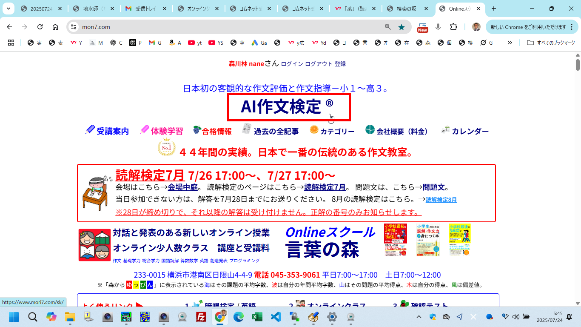Open the Gmail bookmark labeled G
This screenshot has height=327, width=581.
tap(155, 43)
